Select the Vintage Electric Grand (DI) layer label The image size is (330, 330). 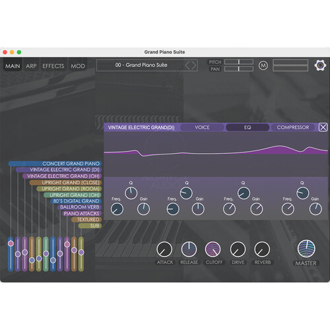click(59, 170)
